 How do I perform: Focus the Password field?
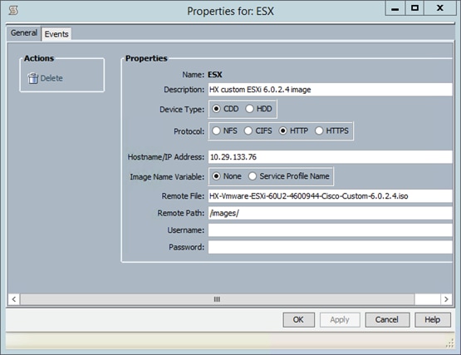(330, 247)
